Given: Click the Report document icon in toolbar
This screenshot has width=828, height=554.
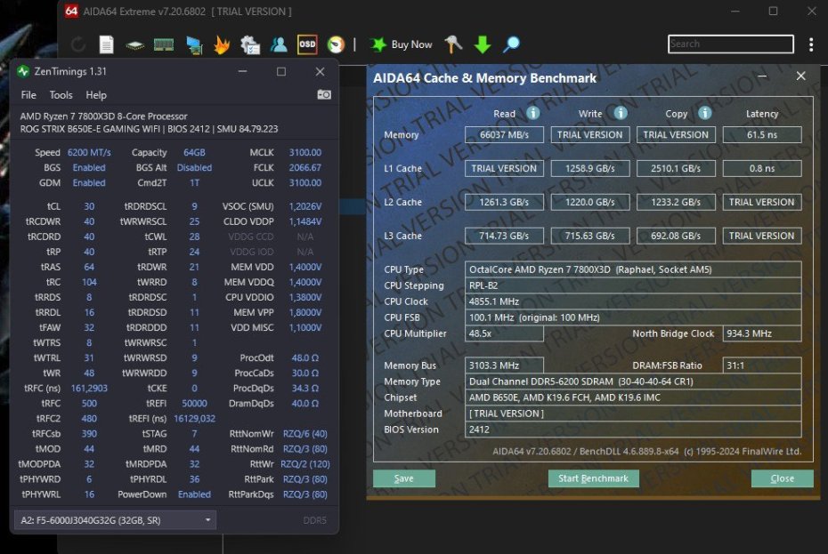Looking at the screenshot, I should [107, 44].
